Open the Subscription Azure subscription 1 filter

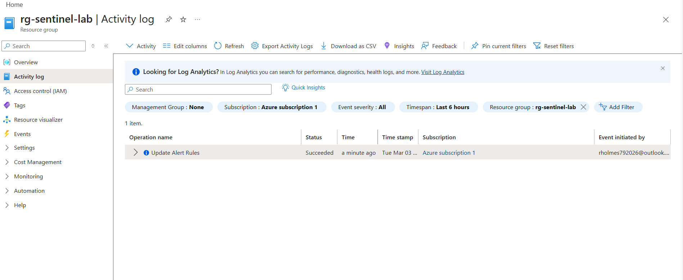pyautogui.click(x=271, y=107)
